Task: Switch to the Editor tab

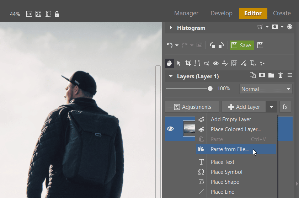Action: point(253,14)
